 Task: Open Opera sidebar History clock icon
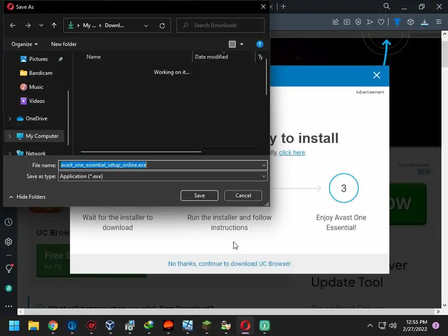[9, 222]
